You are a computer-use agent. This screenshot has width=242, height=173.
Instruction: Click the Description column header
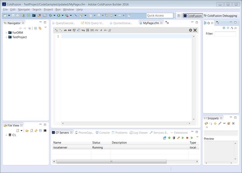[x=150, y=143]
